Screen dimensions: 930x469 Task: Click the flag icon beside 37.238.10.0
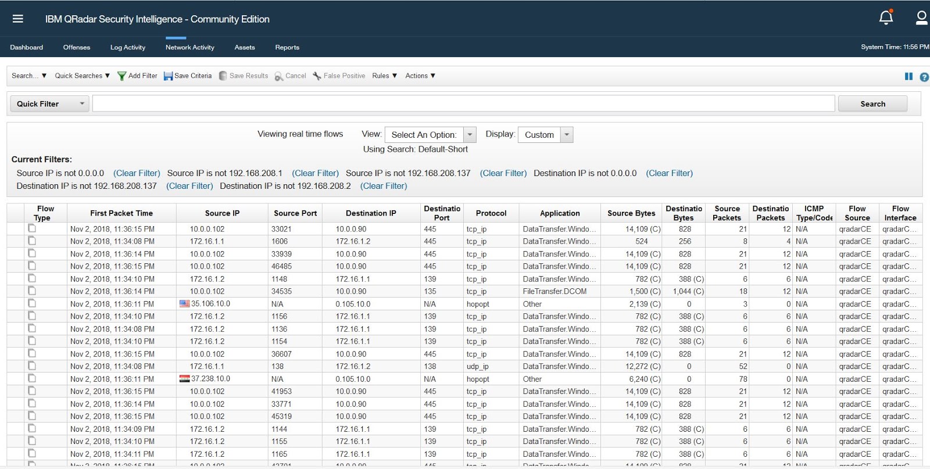[x=184, y=378]
